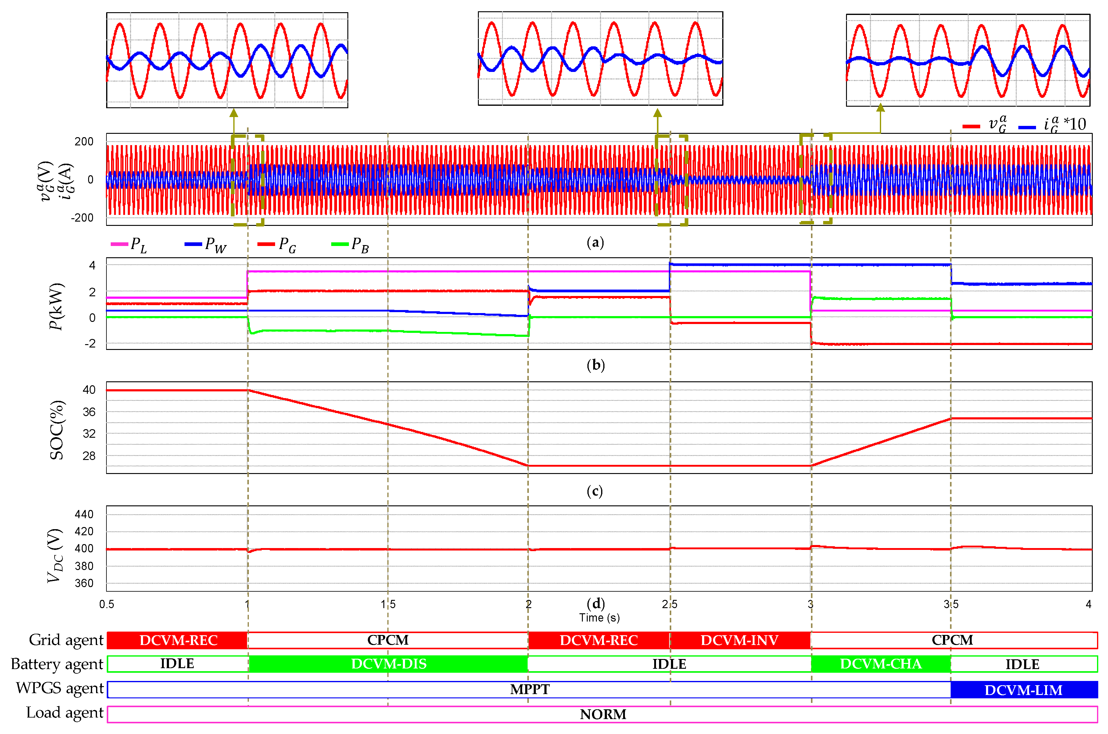Click the right zoomed waveform inset
The width and height of the screenshot is (1108, 734).
[967, 60]
